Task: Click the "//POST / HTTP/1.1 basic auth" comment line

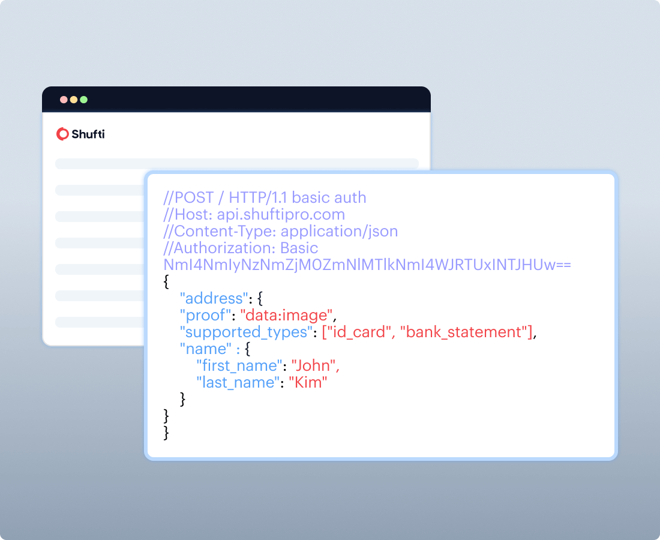Action: point(265,197)
